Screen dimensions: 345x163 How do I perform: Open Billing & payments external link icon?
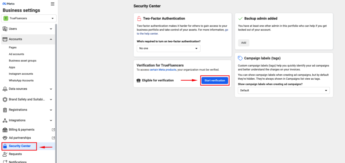click(x=53, y=130)
